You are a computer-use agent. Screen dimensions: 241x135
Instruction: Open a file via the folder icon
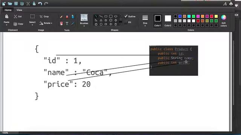click(x=10, y=4)
